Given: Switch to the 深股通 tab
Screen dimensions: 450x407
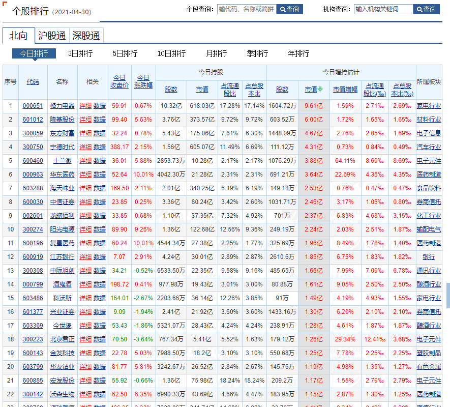Looking at the screenshot, I should pyautogui.click(x=86, y=36).
